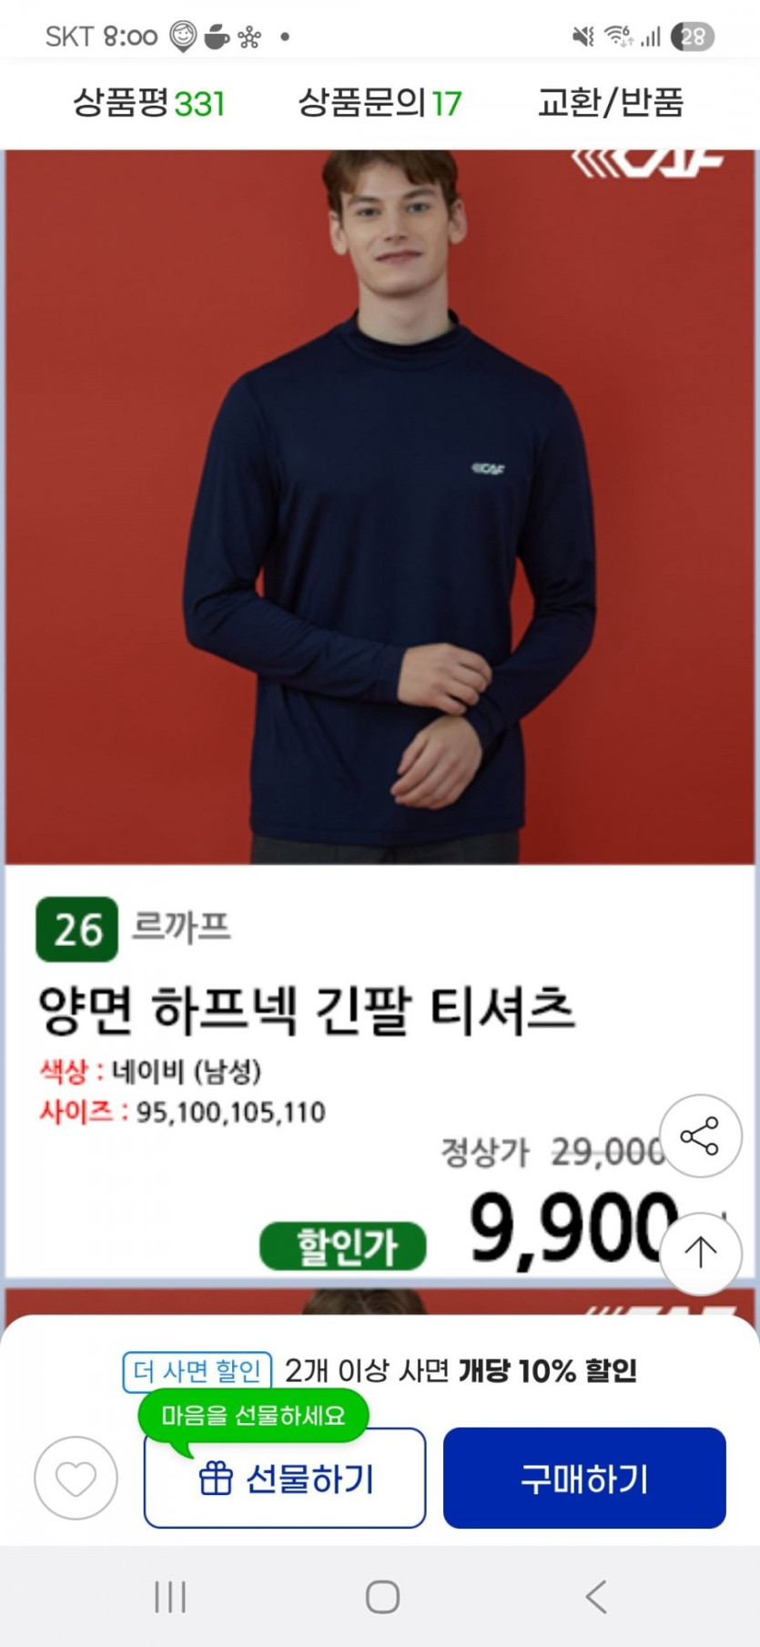Tap the muted sound status icon
The width and height of the screenshot is (760, 1647).
point(583,36)
